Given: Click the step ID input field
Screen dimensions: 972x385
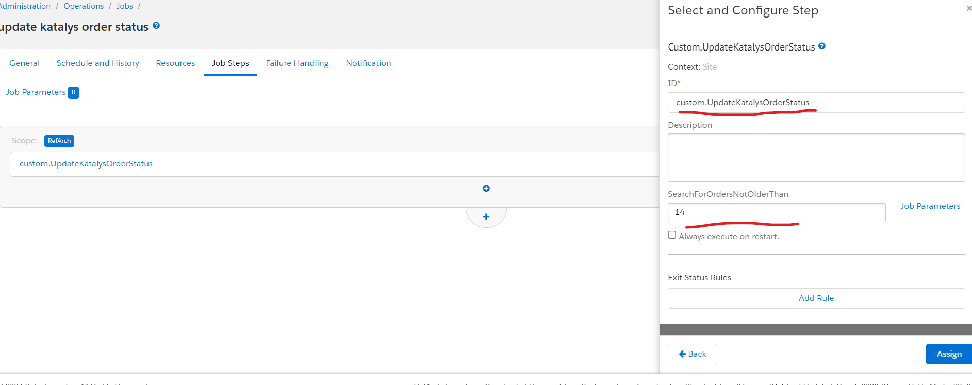Looking at the screenshot, I should 816,103.
